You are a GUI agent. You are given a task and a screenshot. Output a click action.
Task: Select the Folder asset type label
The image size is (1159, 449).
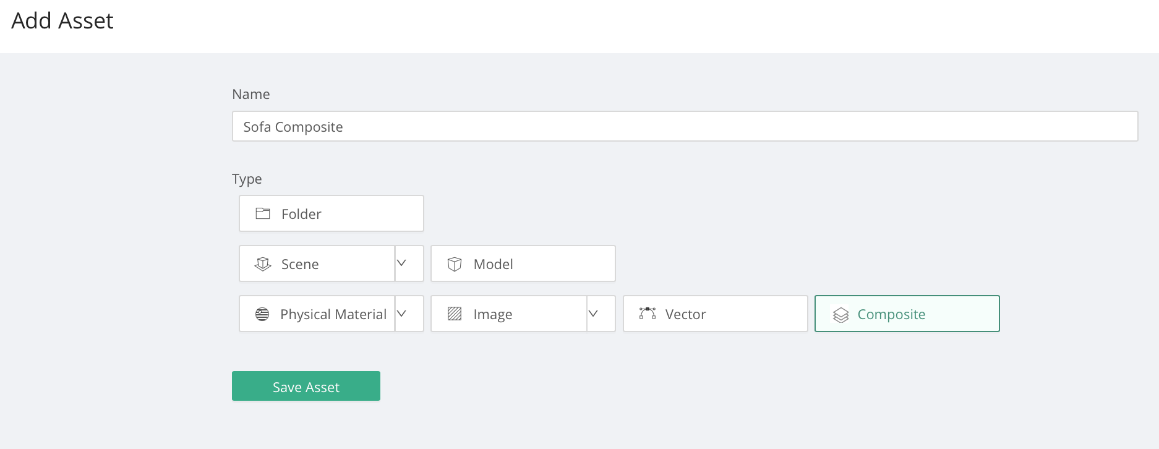(x=301, y=214)
